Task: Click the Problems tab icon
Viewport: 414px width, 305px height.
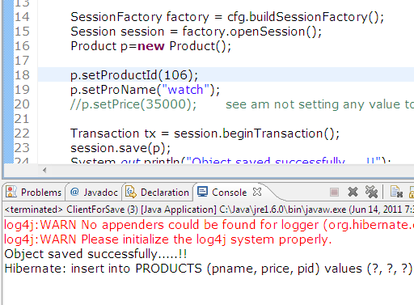Action: tap(11, 192)
